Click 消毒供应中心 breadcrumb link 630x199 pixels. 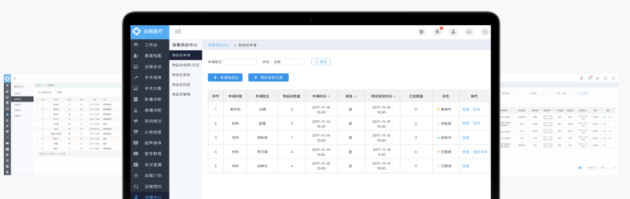(218, 45)
